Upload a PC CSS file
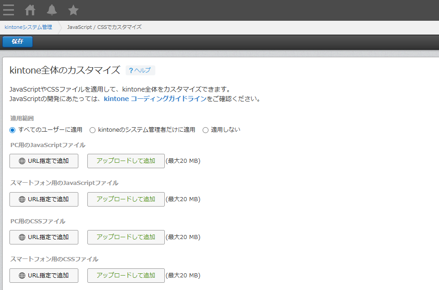 [126, 237]
